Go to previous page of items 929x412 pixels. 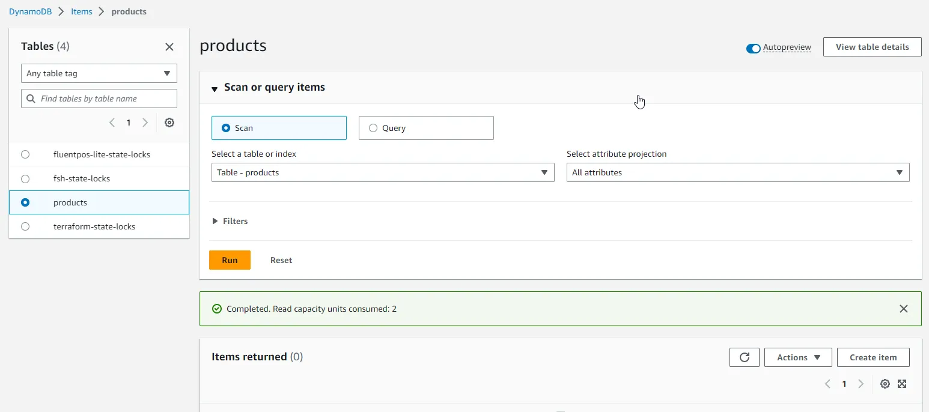[827, 383]
